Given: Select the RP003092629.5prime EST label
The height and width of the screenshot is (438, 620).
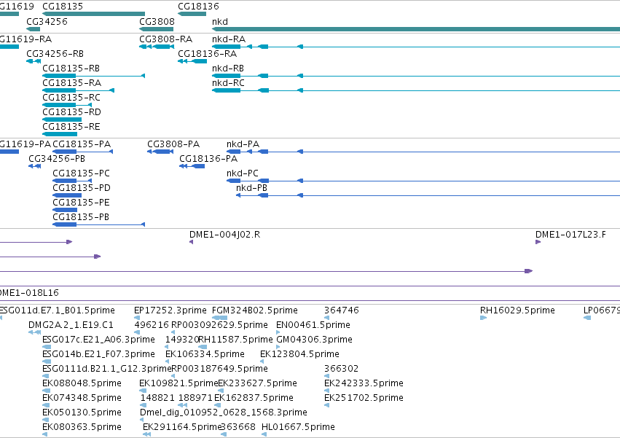Looking at the screenshot, I should pyautogui.click(x=219, y=325).
